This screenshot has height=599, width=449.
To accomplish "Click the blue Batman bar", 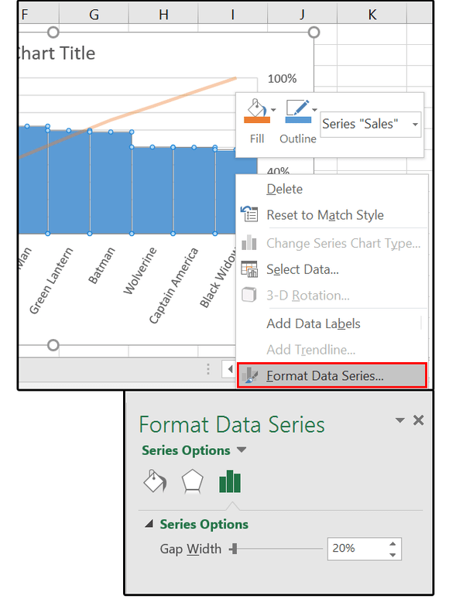I will pos(111,182).
